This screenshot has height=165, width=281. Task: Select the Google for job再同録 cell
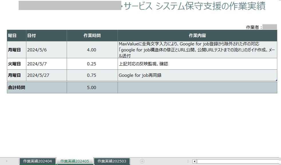point(197,75)
